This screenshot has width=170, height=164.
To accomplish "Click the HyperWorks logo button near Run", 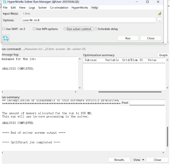I will [6, 38].
